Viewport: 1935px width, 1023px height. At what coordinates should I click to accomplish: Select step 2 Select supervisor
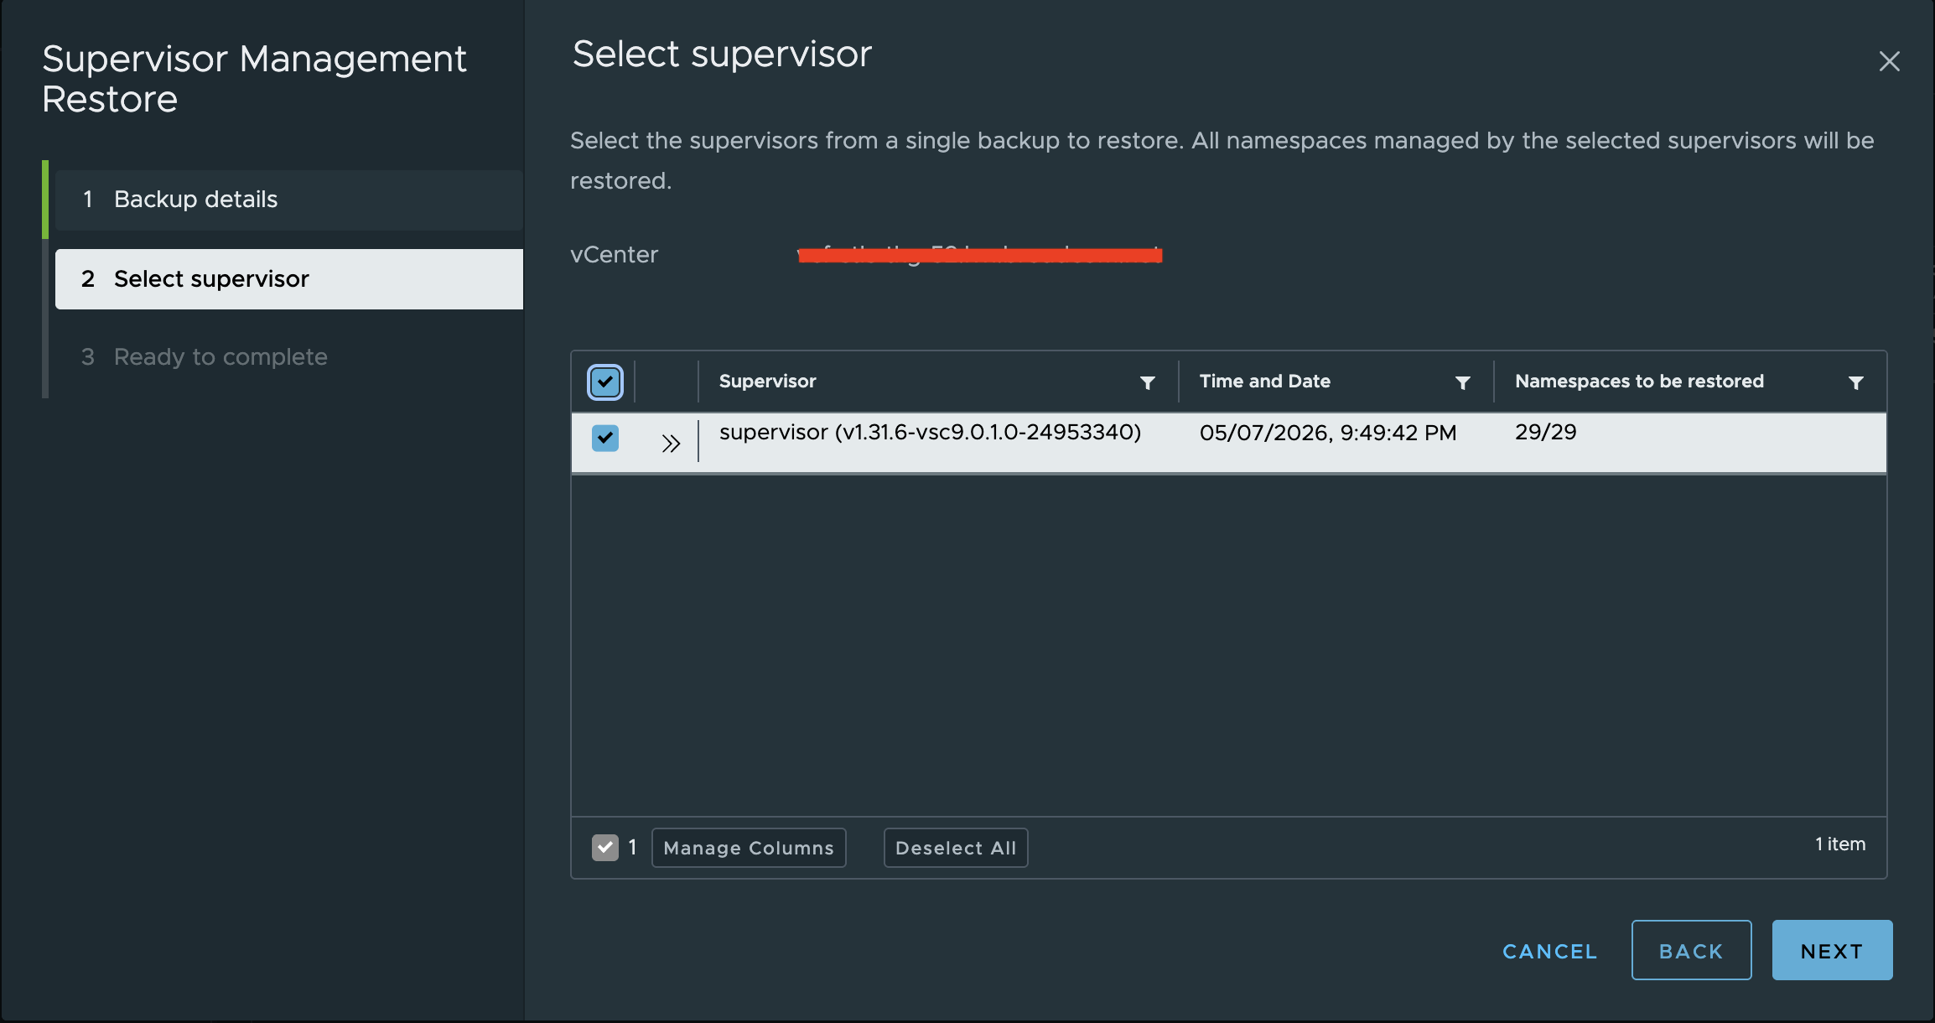tap(289, 279)
